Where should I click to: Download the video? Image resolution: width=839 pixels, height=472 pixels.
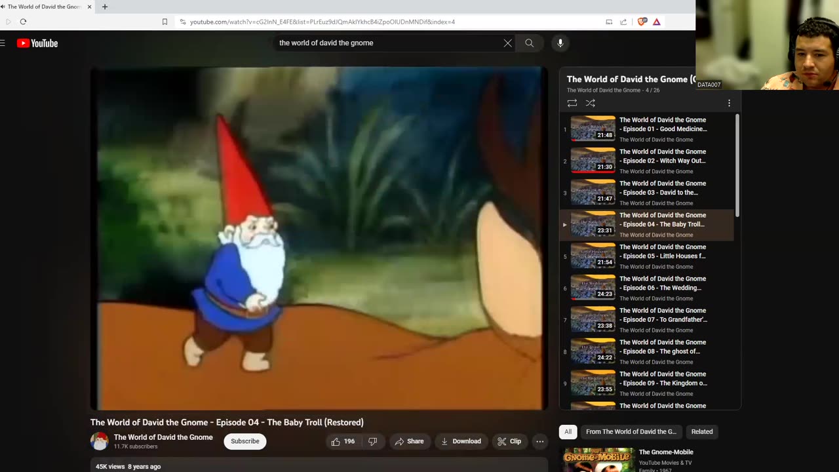click(461, 441)
